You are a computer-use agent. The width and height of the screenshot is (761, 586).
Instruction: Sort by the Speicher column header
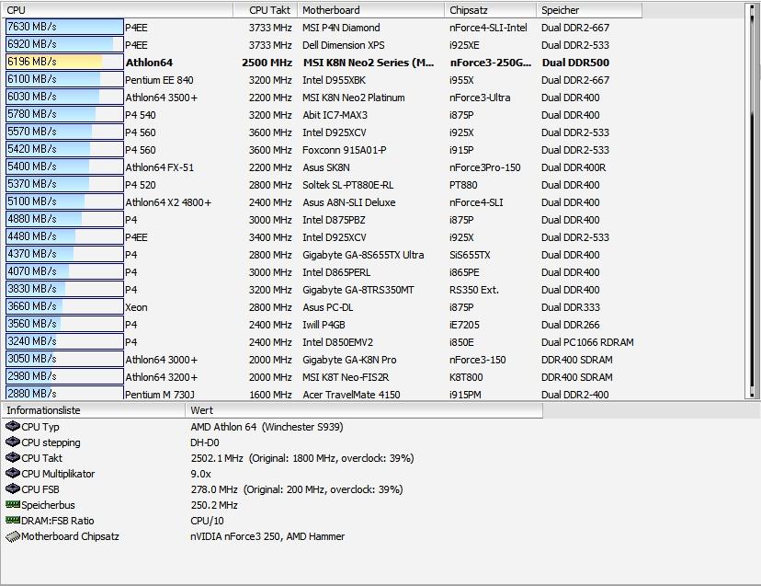[588, 10]
